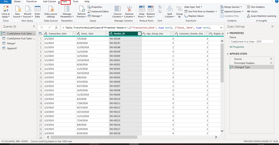Switch to the Transform ribbon tab
Screen dimensions: 279x145
31,1
